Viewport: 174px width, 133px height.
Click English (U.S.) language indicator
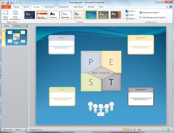[x=36, y=130]
